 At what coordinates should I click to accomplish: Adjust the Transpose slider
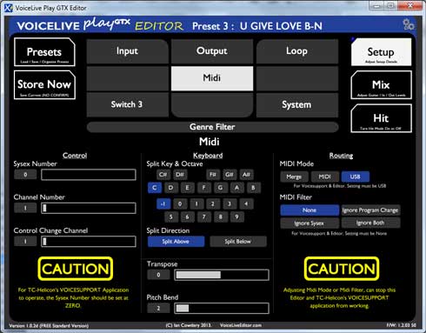tap(222, 275)
